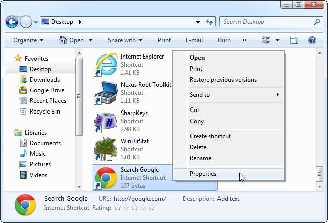Click the Refresh button beside address bar
328x223 pixels.
click(209, 22)
